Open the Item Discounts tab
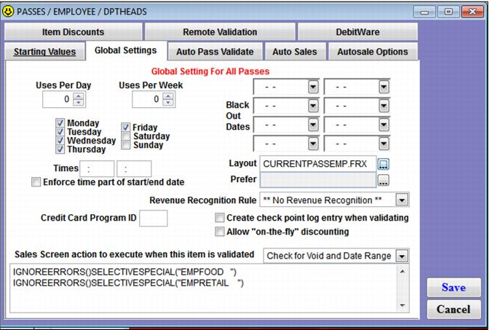 click(x=73, y=32)
